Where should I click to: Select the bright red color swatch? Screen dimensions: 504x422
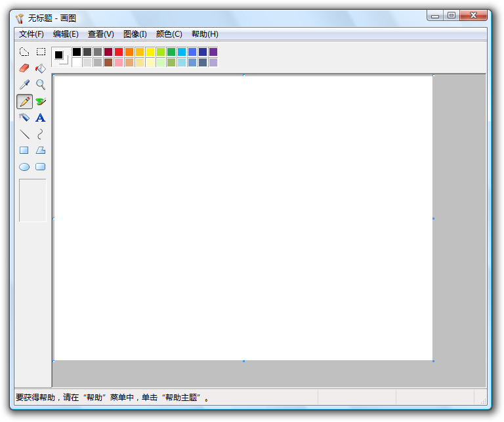click(x=119, y=52)
